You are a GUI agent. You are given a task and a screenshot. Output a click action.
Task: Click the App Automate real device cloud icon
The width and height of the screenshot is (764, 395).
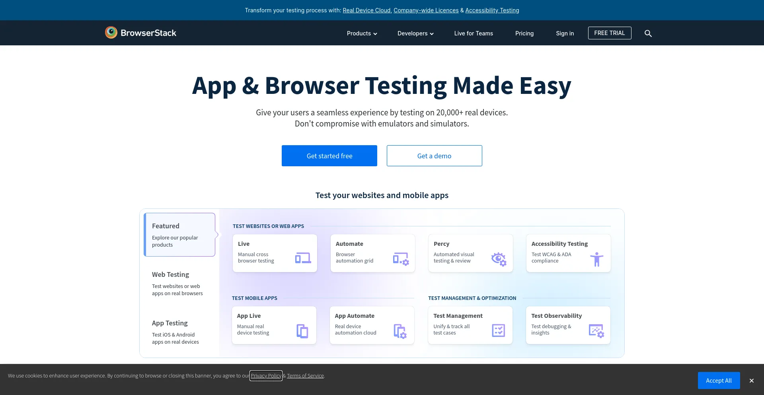(400, 331)
